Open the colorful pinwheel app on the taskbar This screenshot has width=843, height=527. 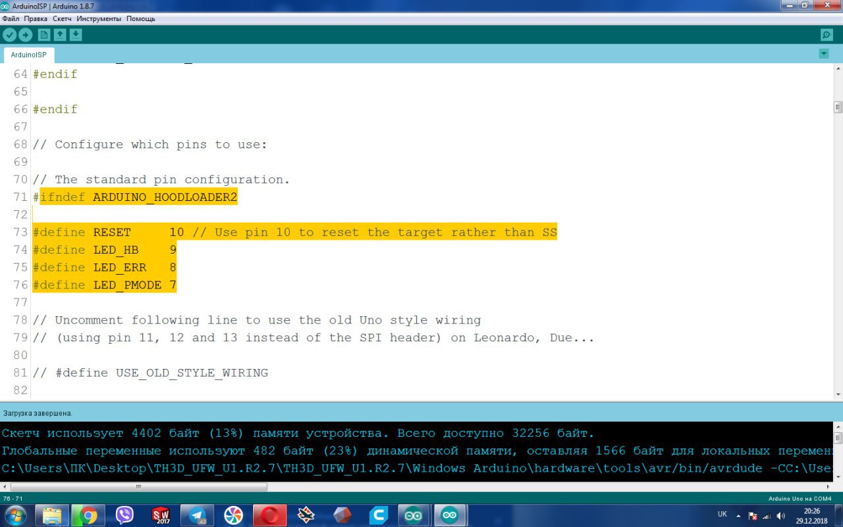click(x=233, y=515)
